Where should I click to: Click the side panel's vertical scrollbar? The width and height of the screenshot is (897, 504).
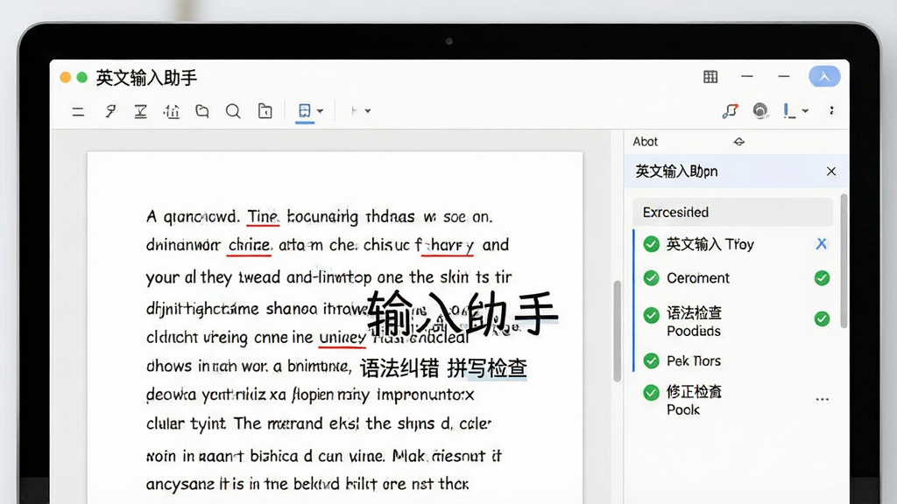(844, 261)
